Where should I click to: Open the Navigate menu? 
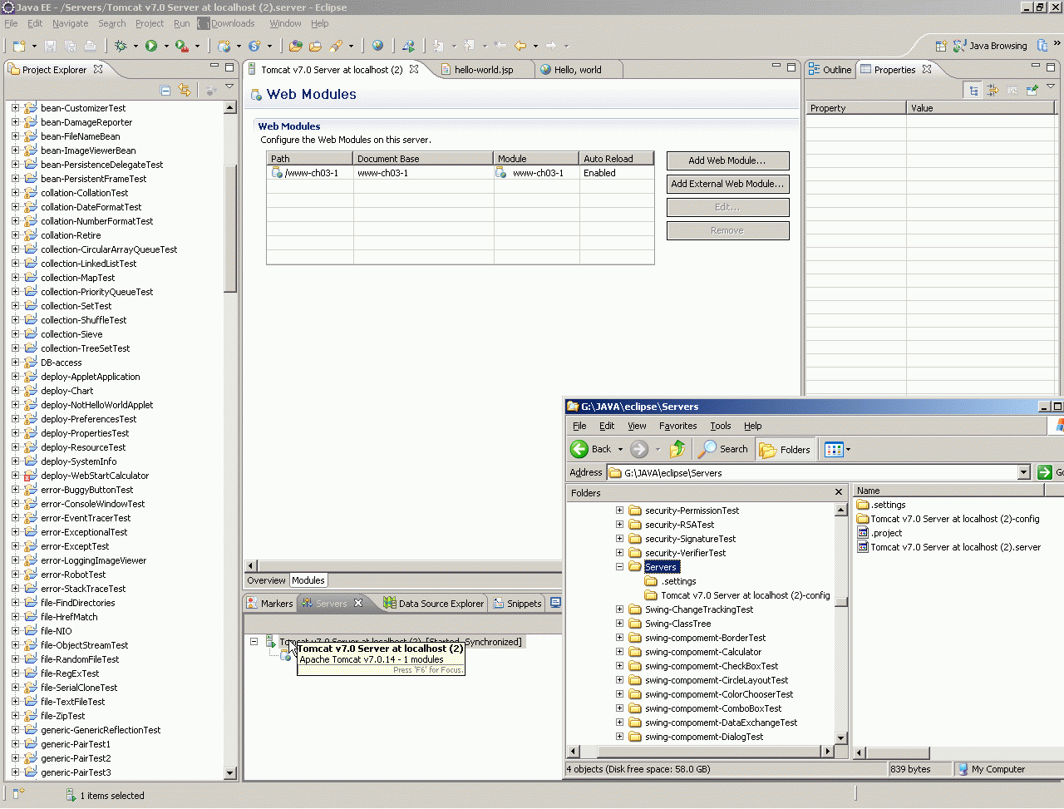[70, 23]
